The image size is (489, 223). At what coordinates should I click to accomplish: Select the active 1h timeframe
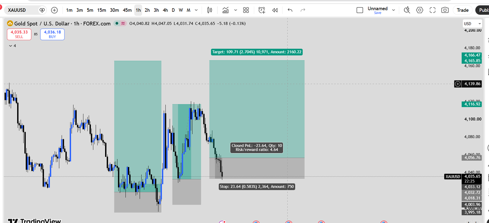point(139,10)
